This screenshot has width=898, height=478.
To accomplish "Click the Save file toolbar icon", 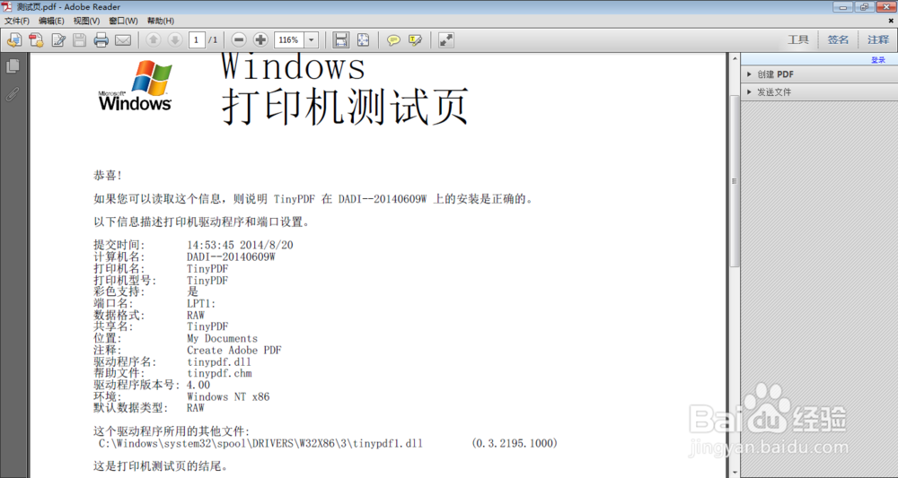I will [80, 40].
